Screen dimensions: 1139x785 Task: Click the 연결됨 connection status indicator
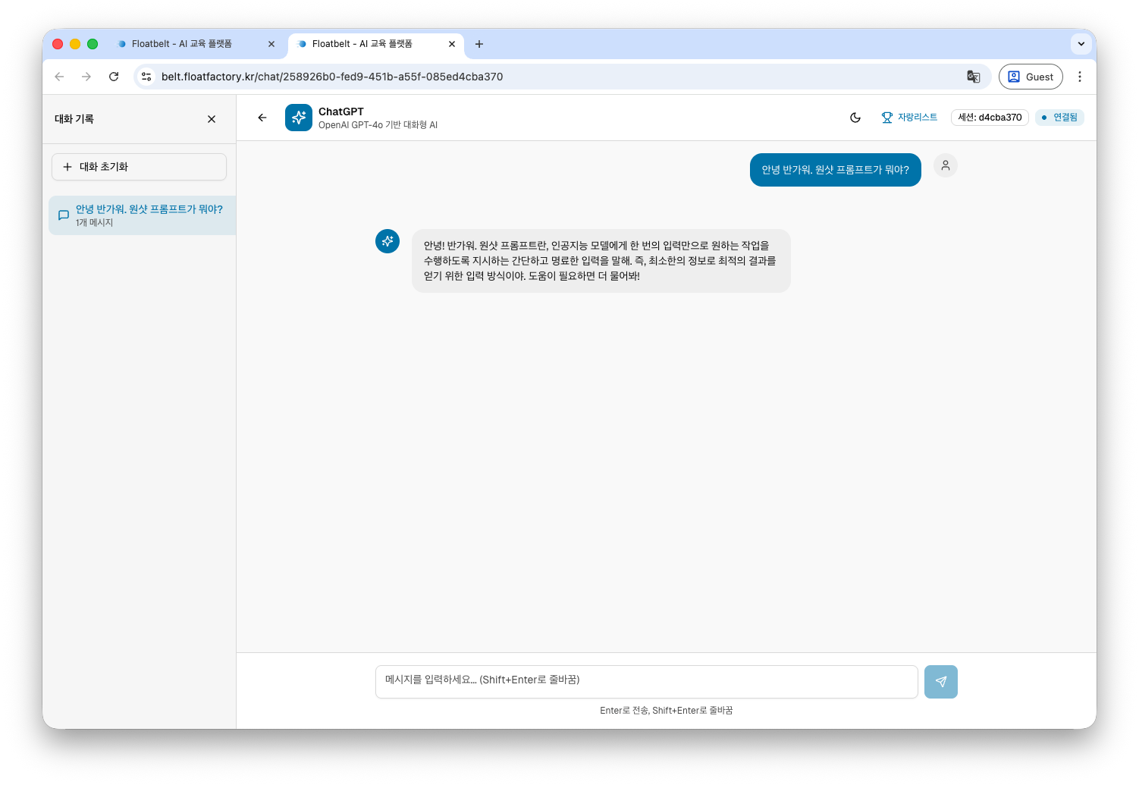point(1059,117)
